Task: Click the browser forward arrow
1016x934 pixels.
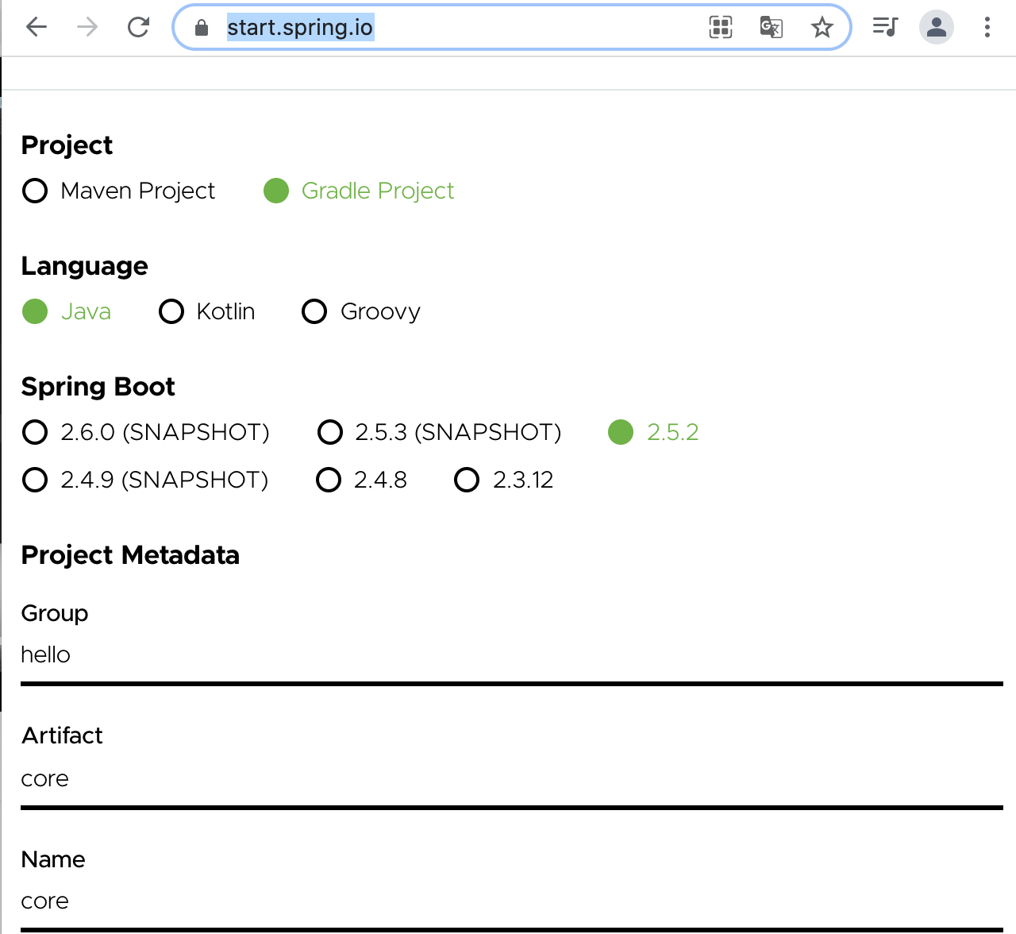Action: 87,28
